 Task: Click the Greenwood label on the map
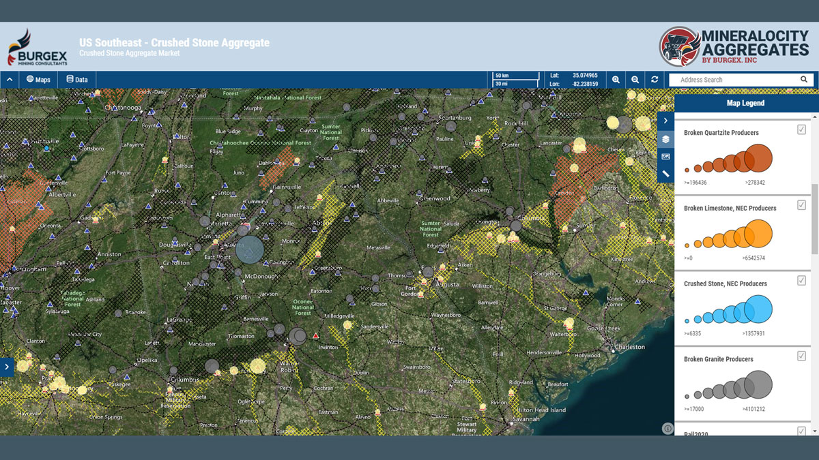(x=435, y=198)
